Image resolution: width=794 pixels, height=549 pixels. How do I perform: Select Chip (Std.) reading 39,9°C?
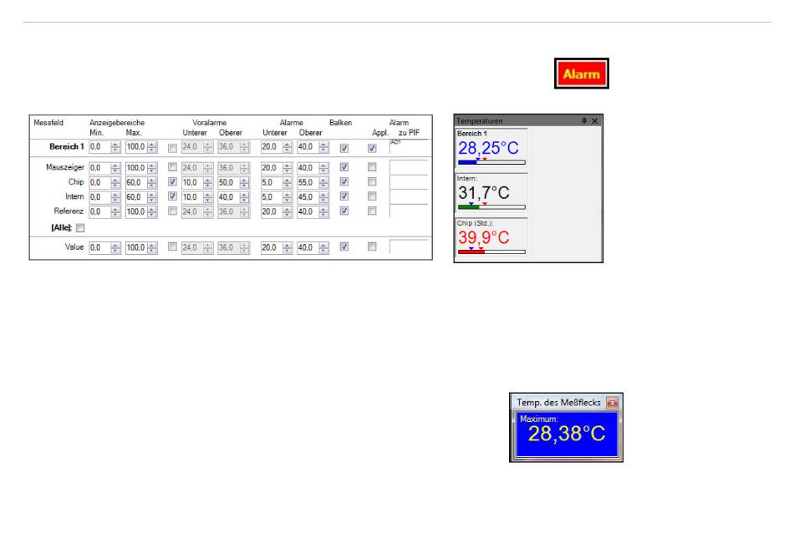[484, 237]
